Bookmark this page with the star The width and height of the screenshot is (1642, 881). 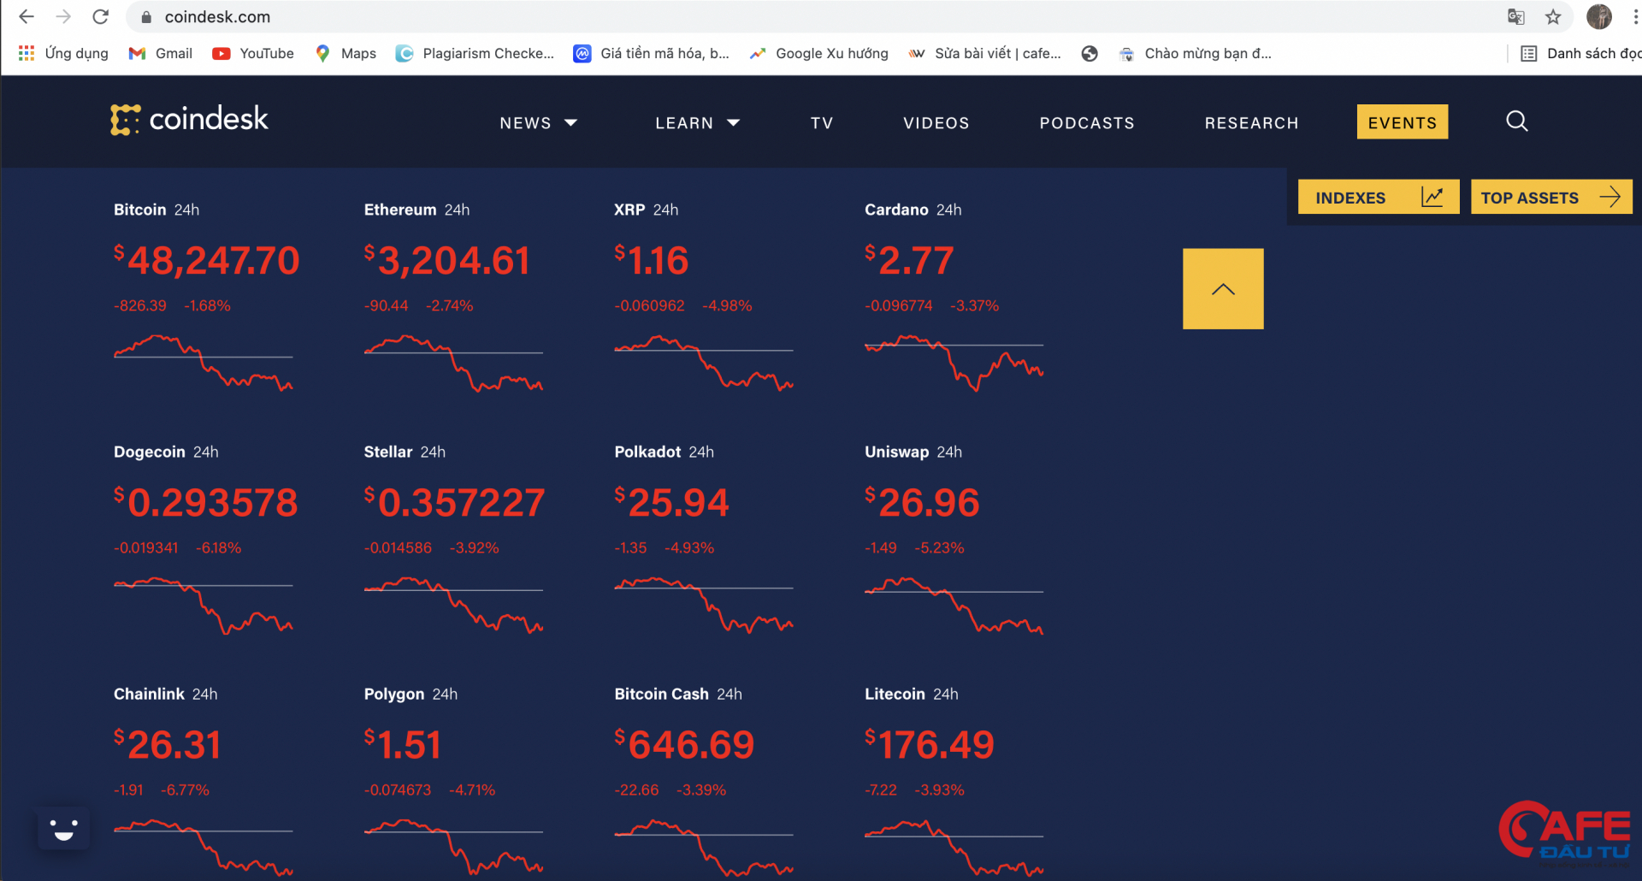click(1553, 17)
